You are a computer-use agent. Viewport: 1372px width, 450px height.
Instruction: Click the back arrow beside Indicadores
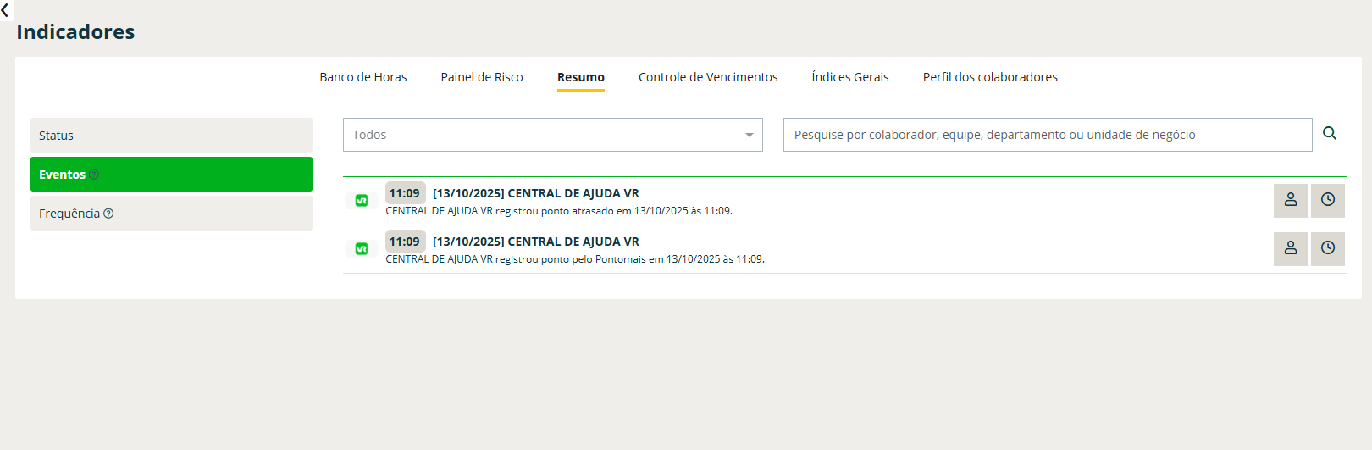[5, 10]
